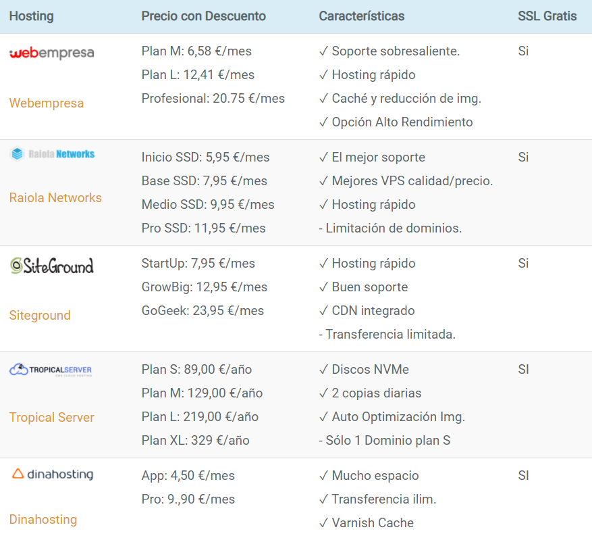The image size is (592, 538).
Task: Click the SSL 'Si' in Webempresa row
Action: click(x=523, y=51)
